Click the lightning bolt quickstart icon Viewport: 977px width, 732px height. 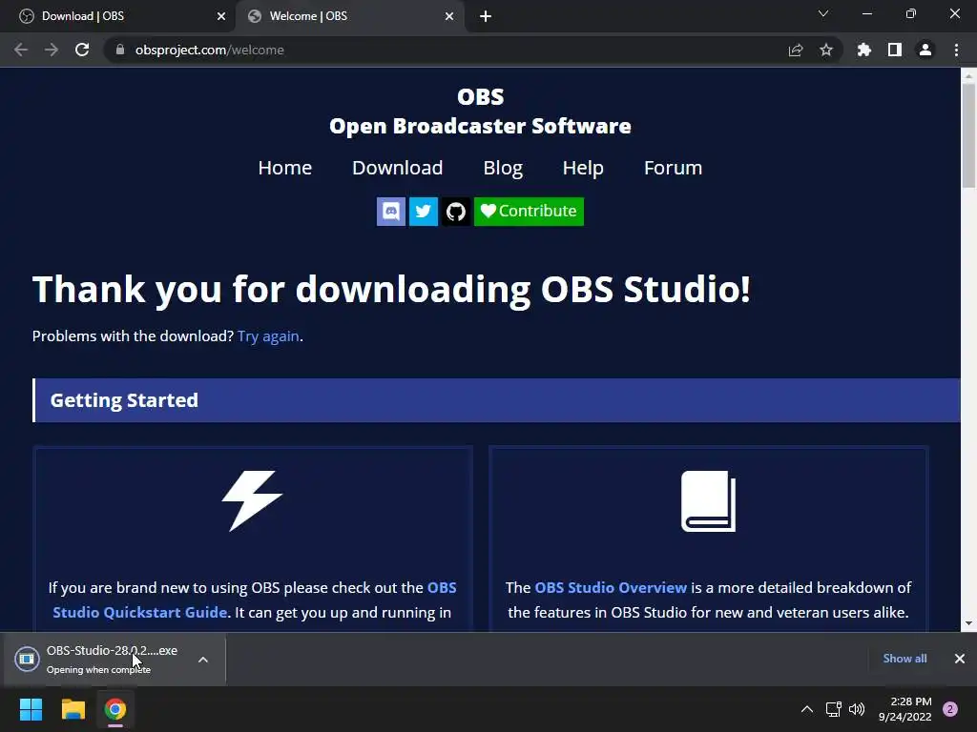[x=252, y=500]
